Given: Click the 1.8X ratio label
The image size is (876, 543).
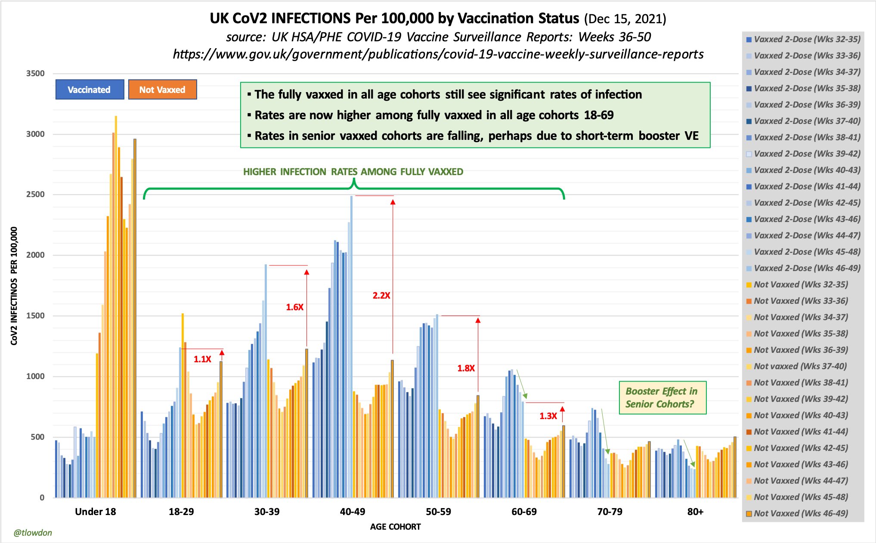Looking at the screenshot, I should [466, 368].
